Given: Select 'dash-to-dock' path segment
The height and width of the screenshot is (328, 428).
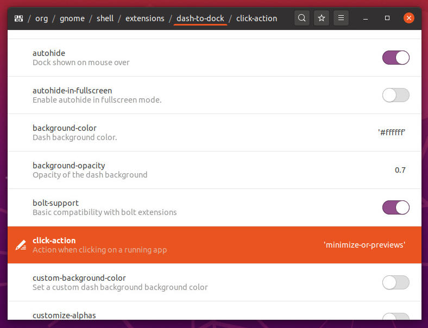Looking at the screenshot, I should click(x=200, y=18).
